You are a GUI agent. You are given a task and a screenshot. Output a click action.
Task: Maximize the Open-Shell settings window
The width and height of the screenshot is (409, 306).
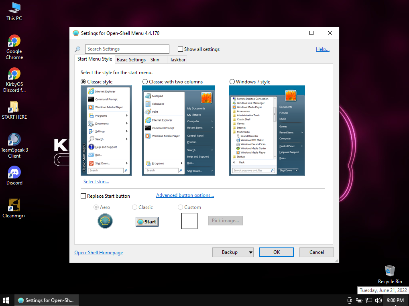tap(311, 33)
